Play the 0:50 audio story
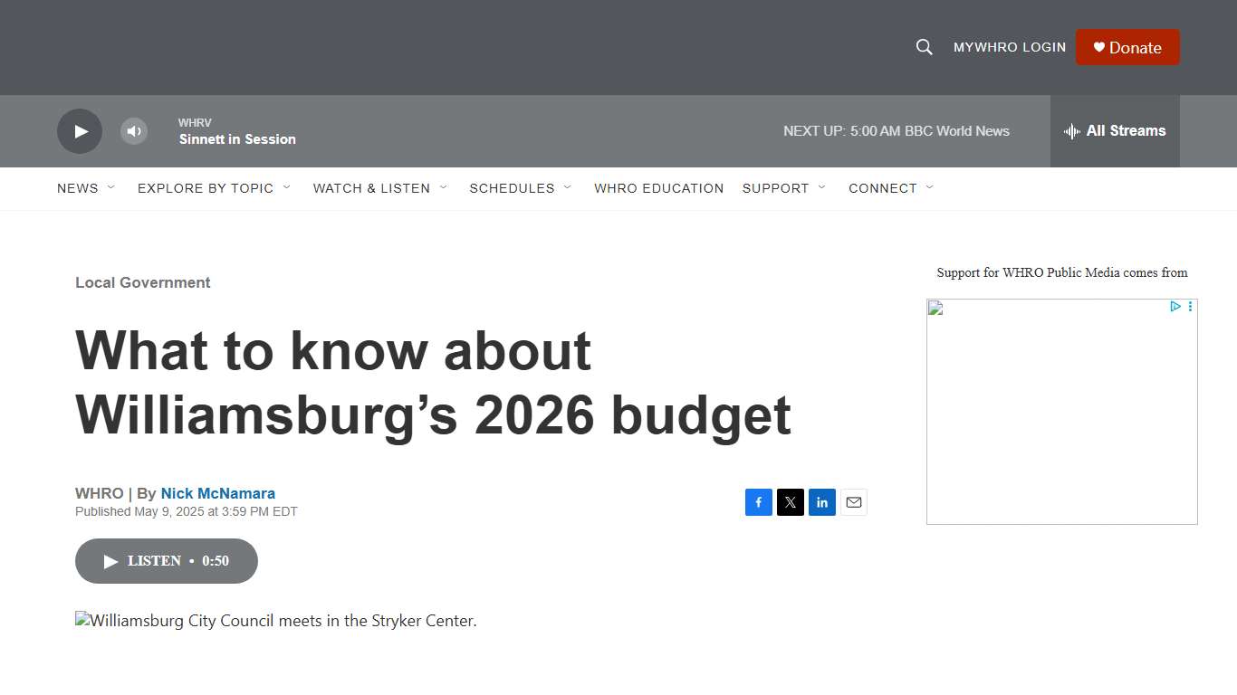Image resolution: width=1237 pixels, height=695 pixels. pos(166,561)
